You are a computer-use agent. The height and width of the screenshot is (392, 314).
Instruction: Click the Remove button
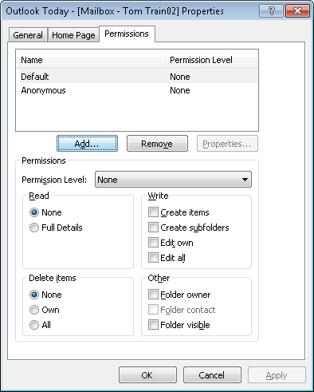coord(157,144)
